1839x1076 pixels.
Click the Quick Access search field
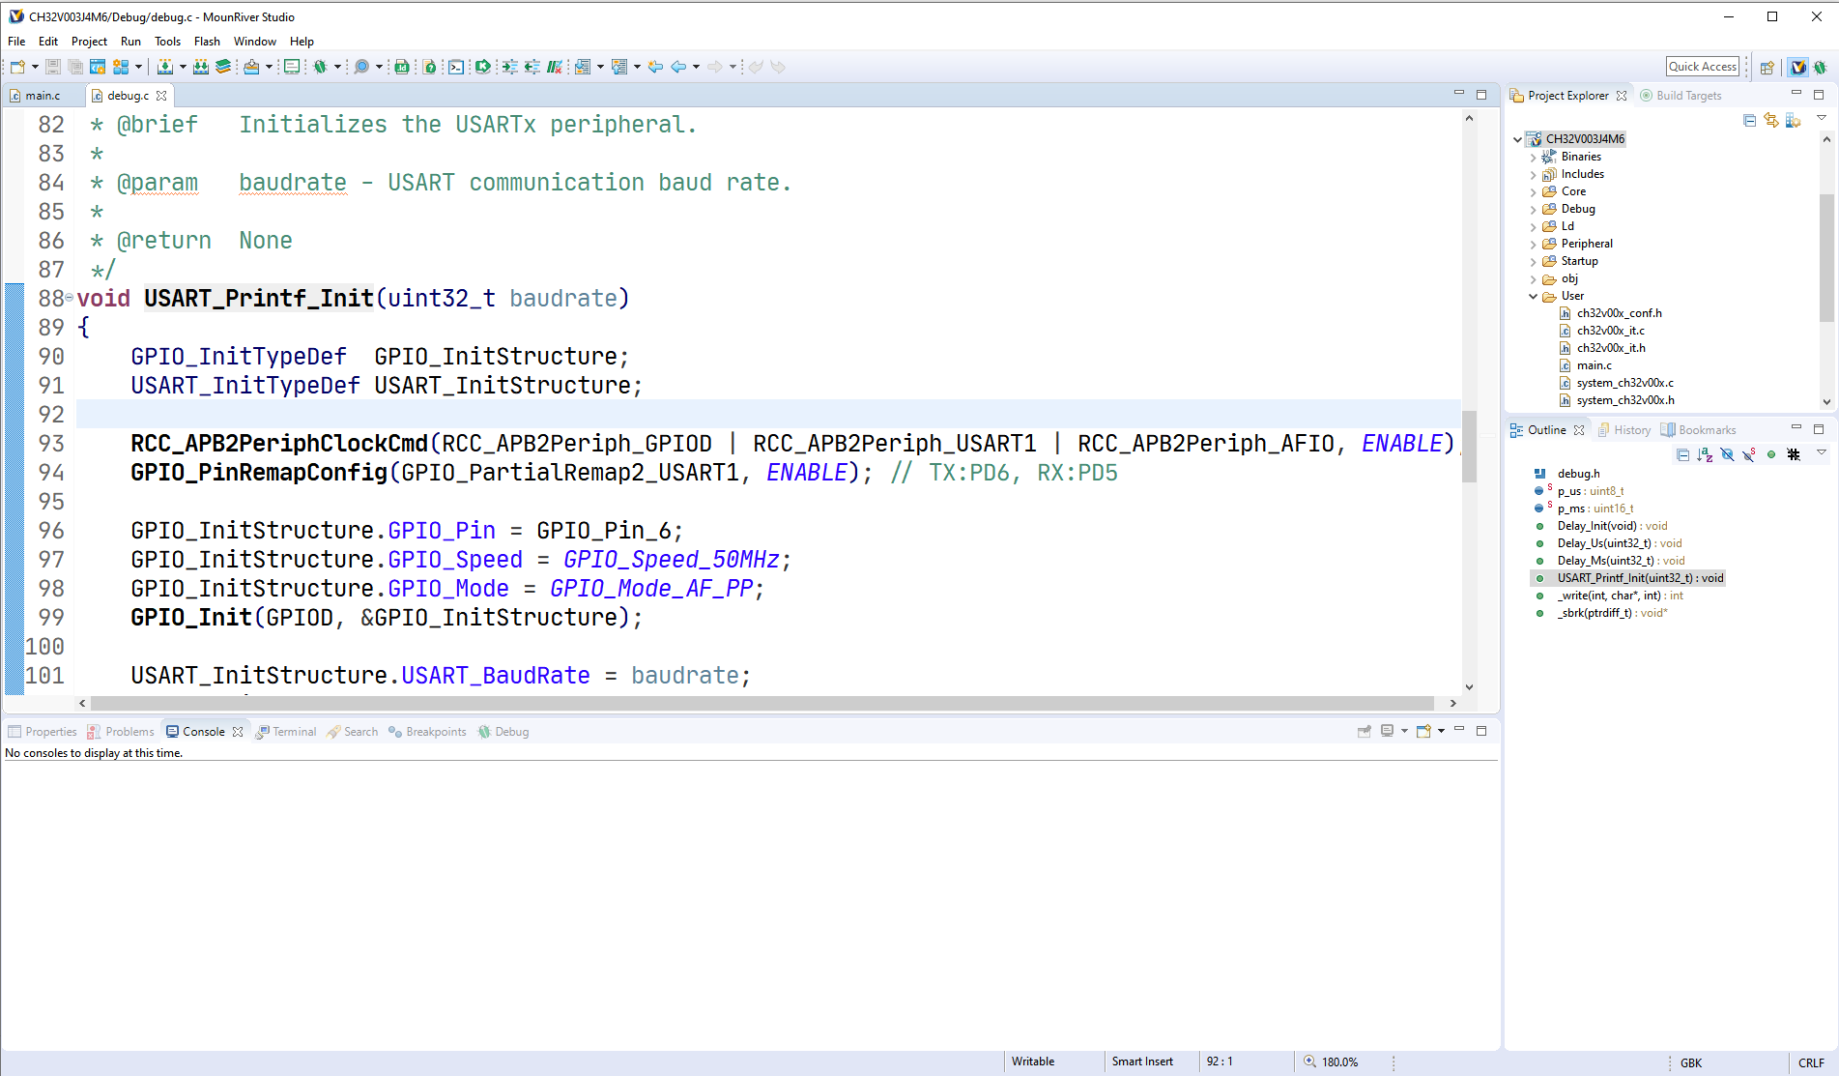[1703, 67]
